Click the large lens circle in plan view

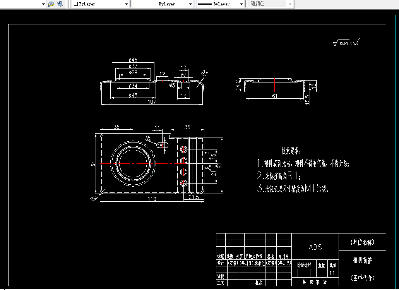(133, 164)
